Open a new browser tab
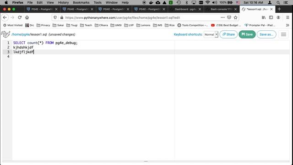 click(279, 9)
